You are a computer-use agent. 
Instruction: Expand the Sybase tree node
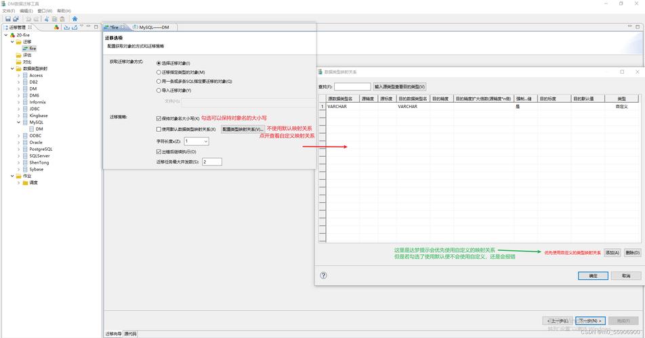[x=18, y=170]
